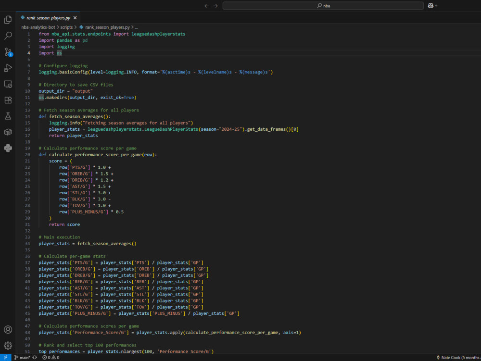Screen dimensions: 481x361
Task: Expand the Copilot dropdown chevron
Action: click(436, 6)
